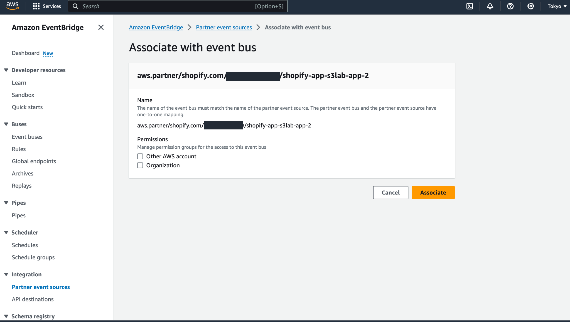The height and width of the screenshot is (322, 570).
Task: Click the search magnifier icon
Action: coord(75,6)
